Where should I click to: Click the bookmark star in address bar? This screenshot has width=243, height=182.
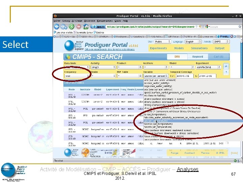200,27
